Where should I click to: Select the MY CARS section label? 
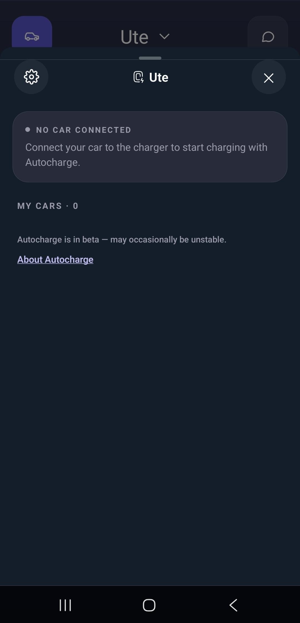[x=39, y=206]
